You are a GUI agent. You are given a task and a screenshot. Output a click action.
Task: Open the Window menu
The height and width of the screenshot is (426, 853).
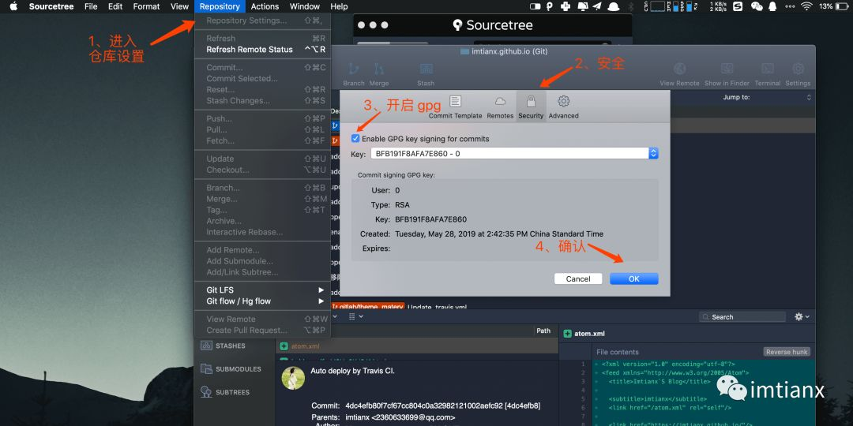point(305,6)
